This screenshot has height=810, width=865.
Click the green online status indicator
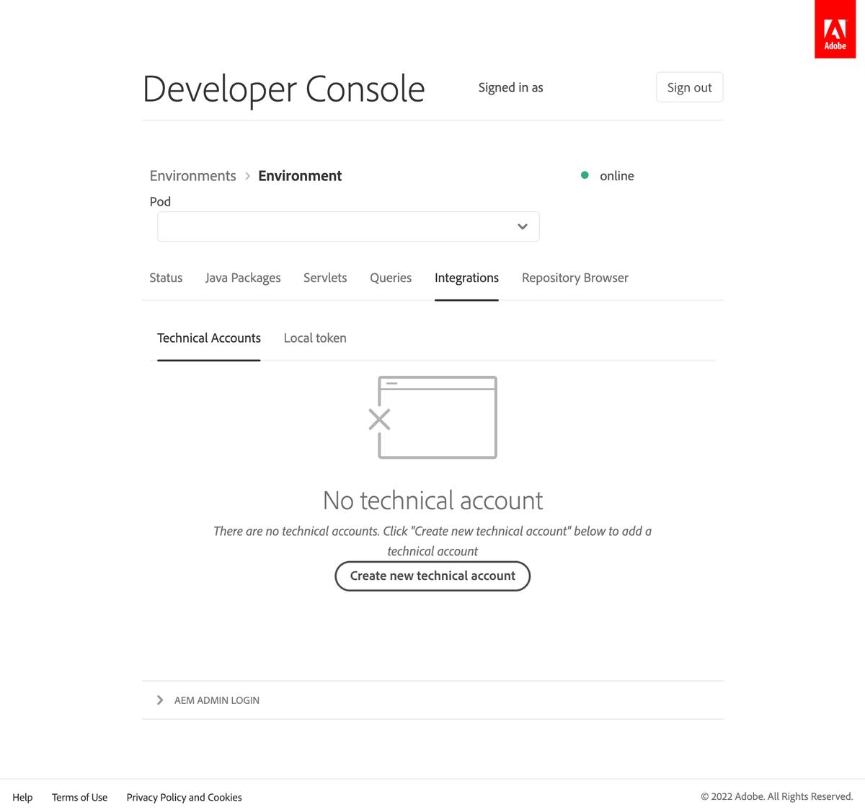pyautogui.click(x=586, y=175)
